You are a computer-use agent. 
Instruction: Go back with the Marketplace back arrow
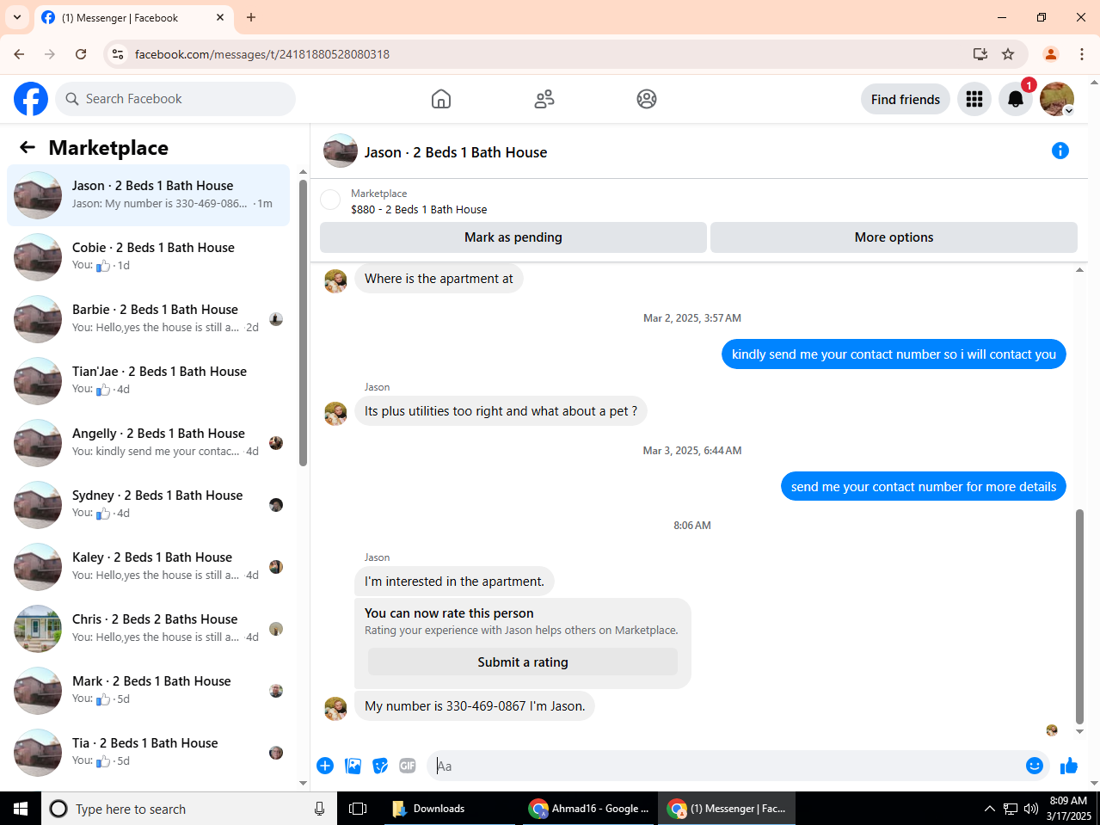click(x=28, y=147)
